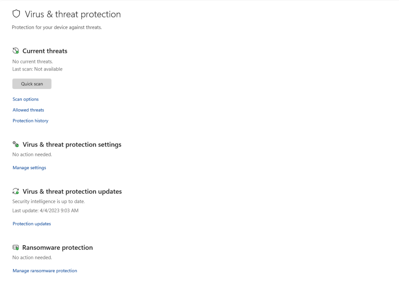
Task: View Protection history
Action: point(30,120)
